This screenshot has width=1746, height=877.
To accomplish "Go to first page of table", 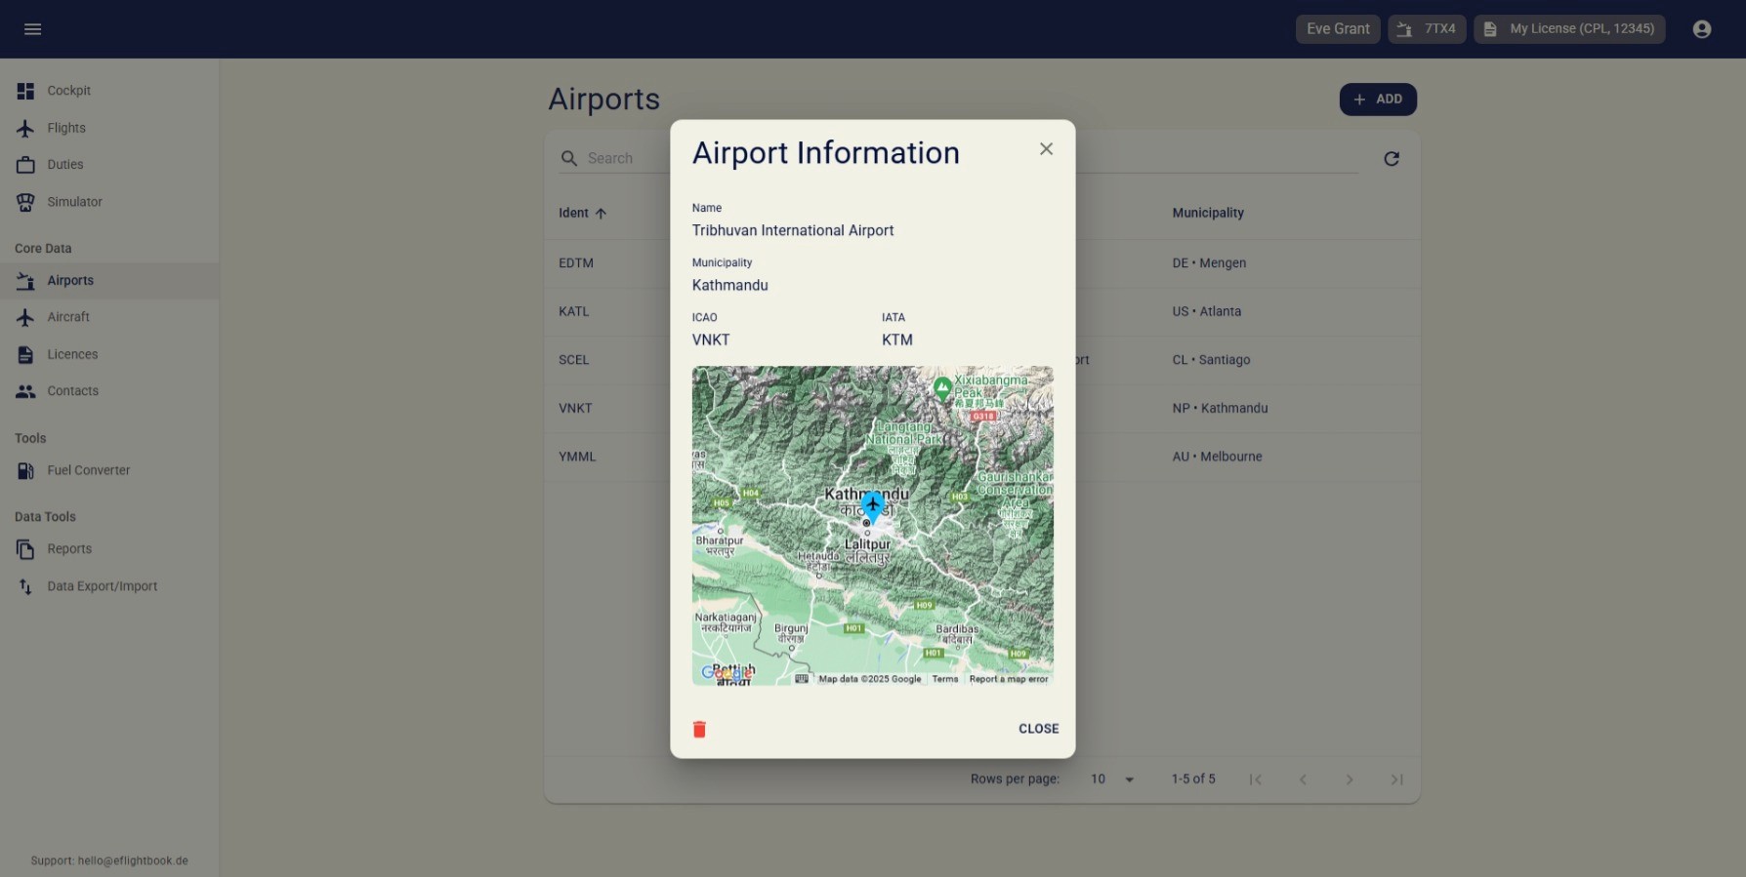I will coord(1256,779).
